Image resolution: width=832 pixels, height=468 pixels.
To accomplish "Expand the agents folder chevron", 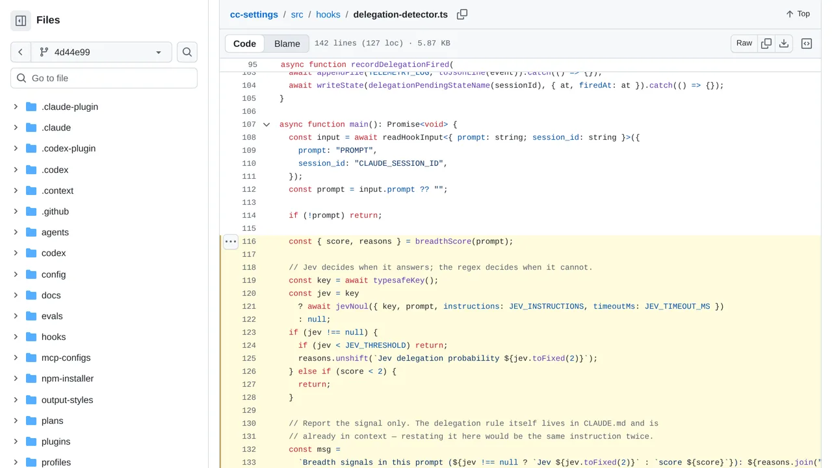I will coord(16,232).
